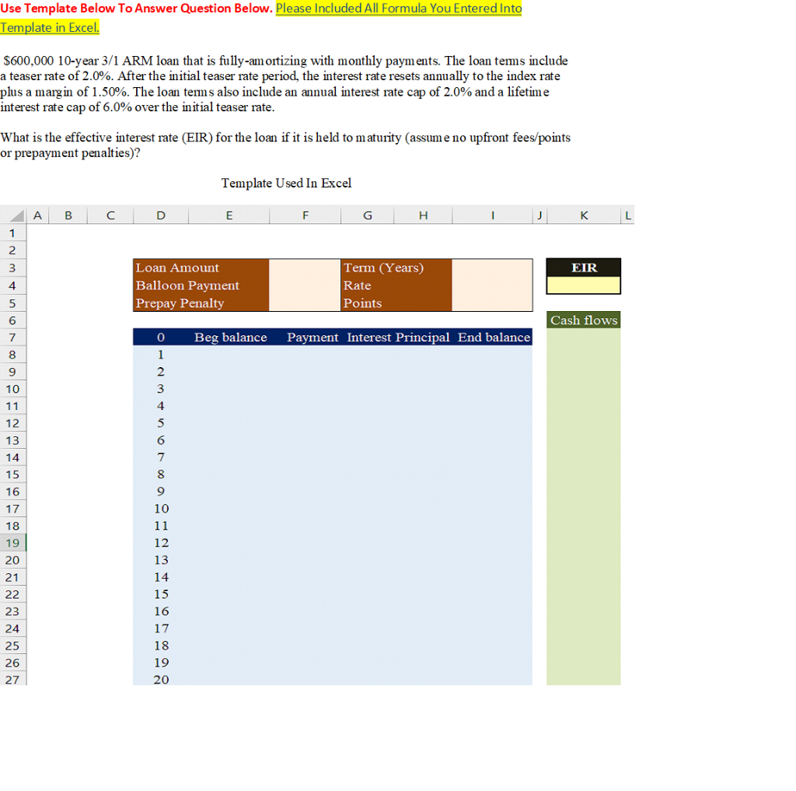This screenshot has width=796, height=791.
Task: Select row 27 header
Action: click(x=12, y=679)
